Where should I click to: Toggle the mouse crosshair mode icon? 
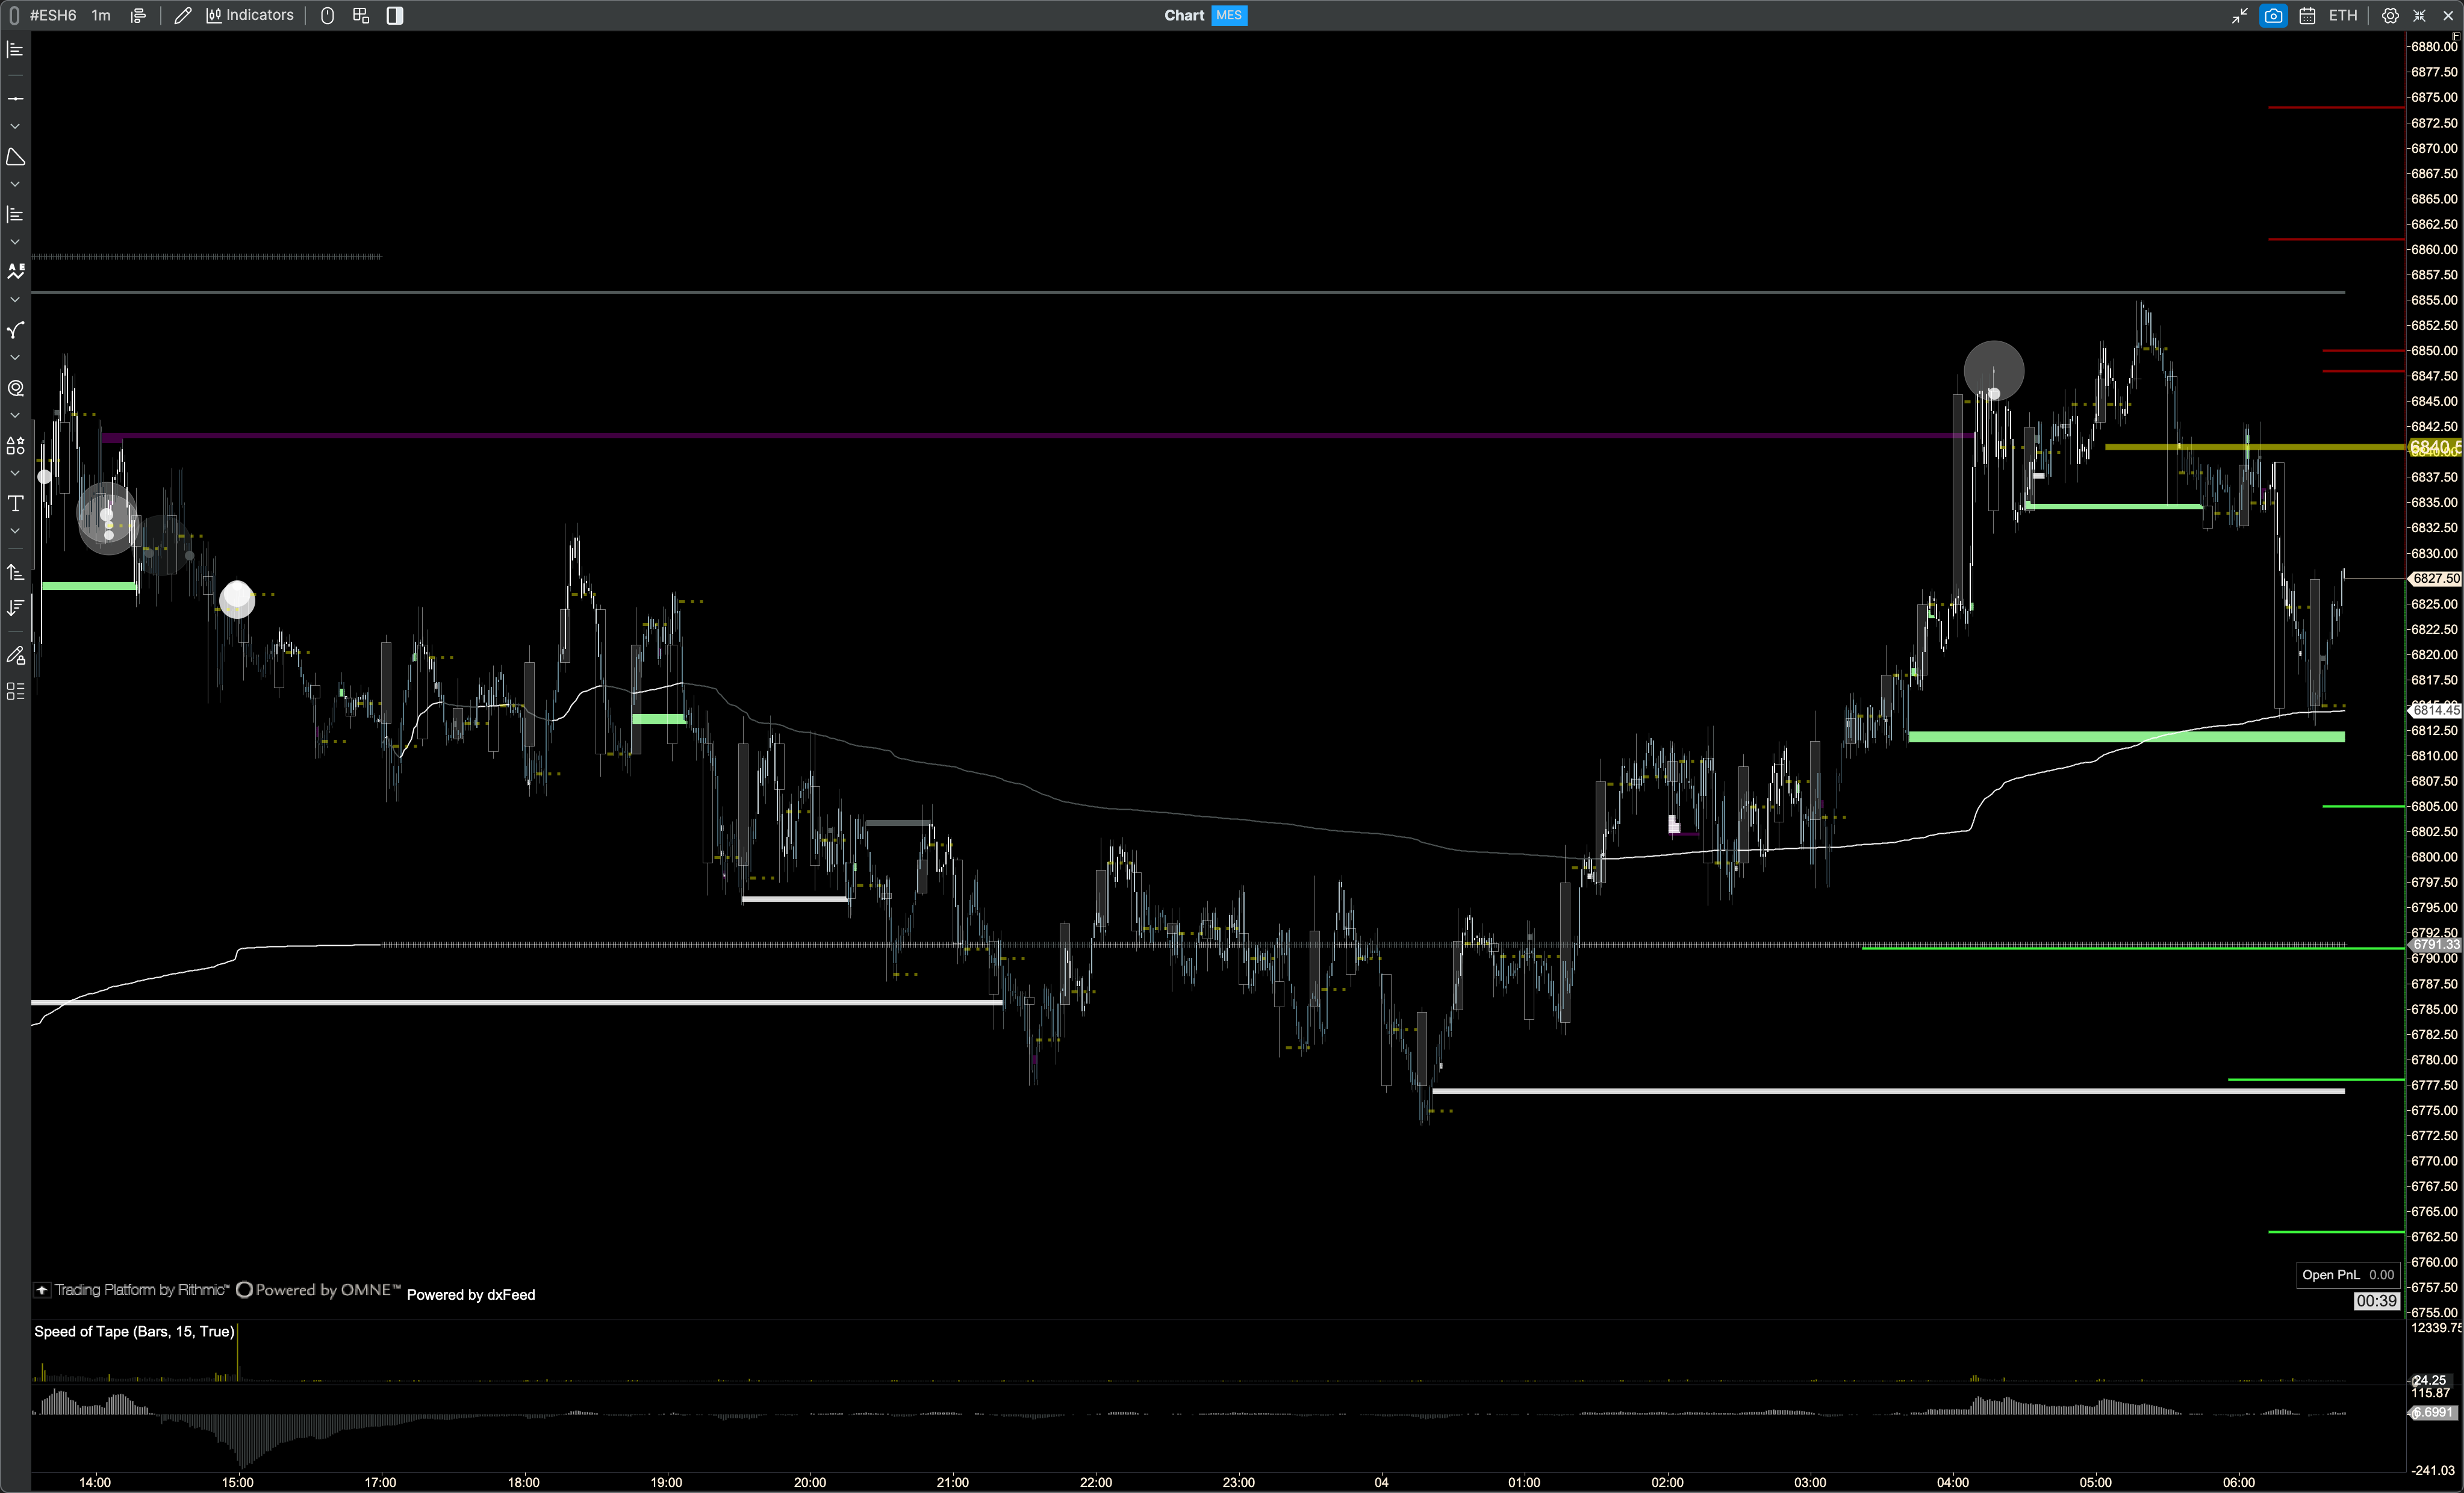click(327, 15)
